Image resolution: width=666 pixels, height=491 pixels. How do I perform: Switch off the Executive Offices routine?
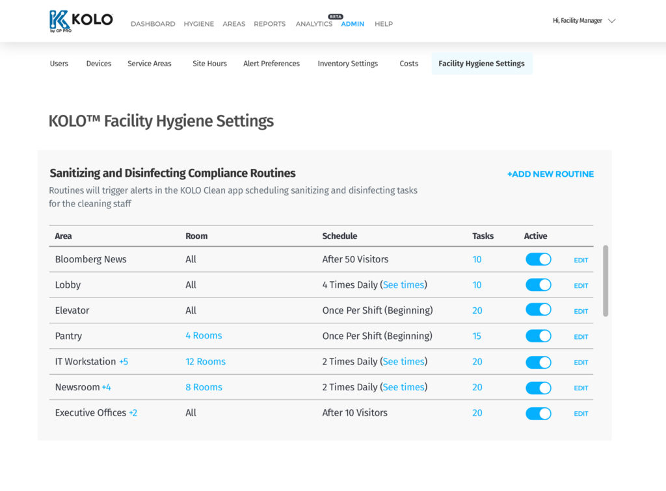point(538,413)
